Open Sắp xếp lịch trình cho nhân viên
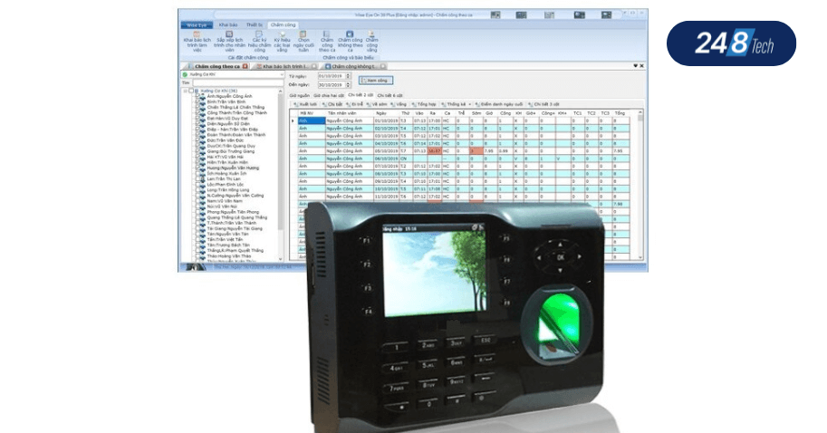The image size is (827, 433). (229, 41)
